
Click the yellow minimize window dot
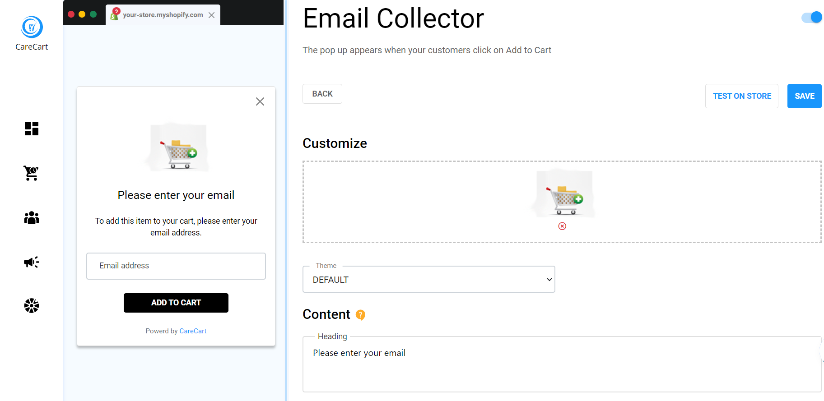[x=82, y=14]
